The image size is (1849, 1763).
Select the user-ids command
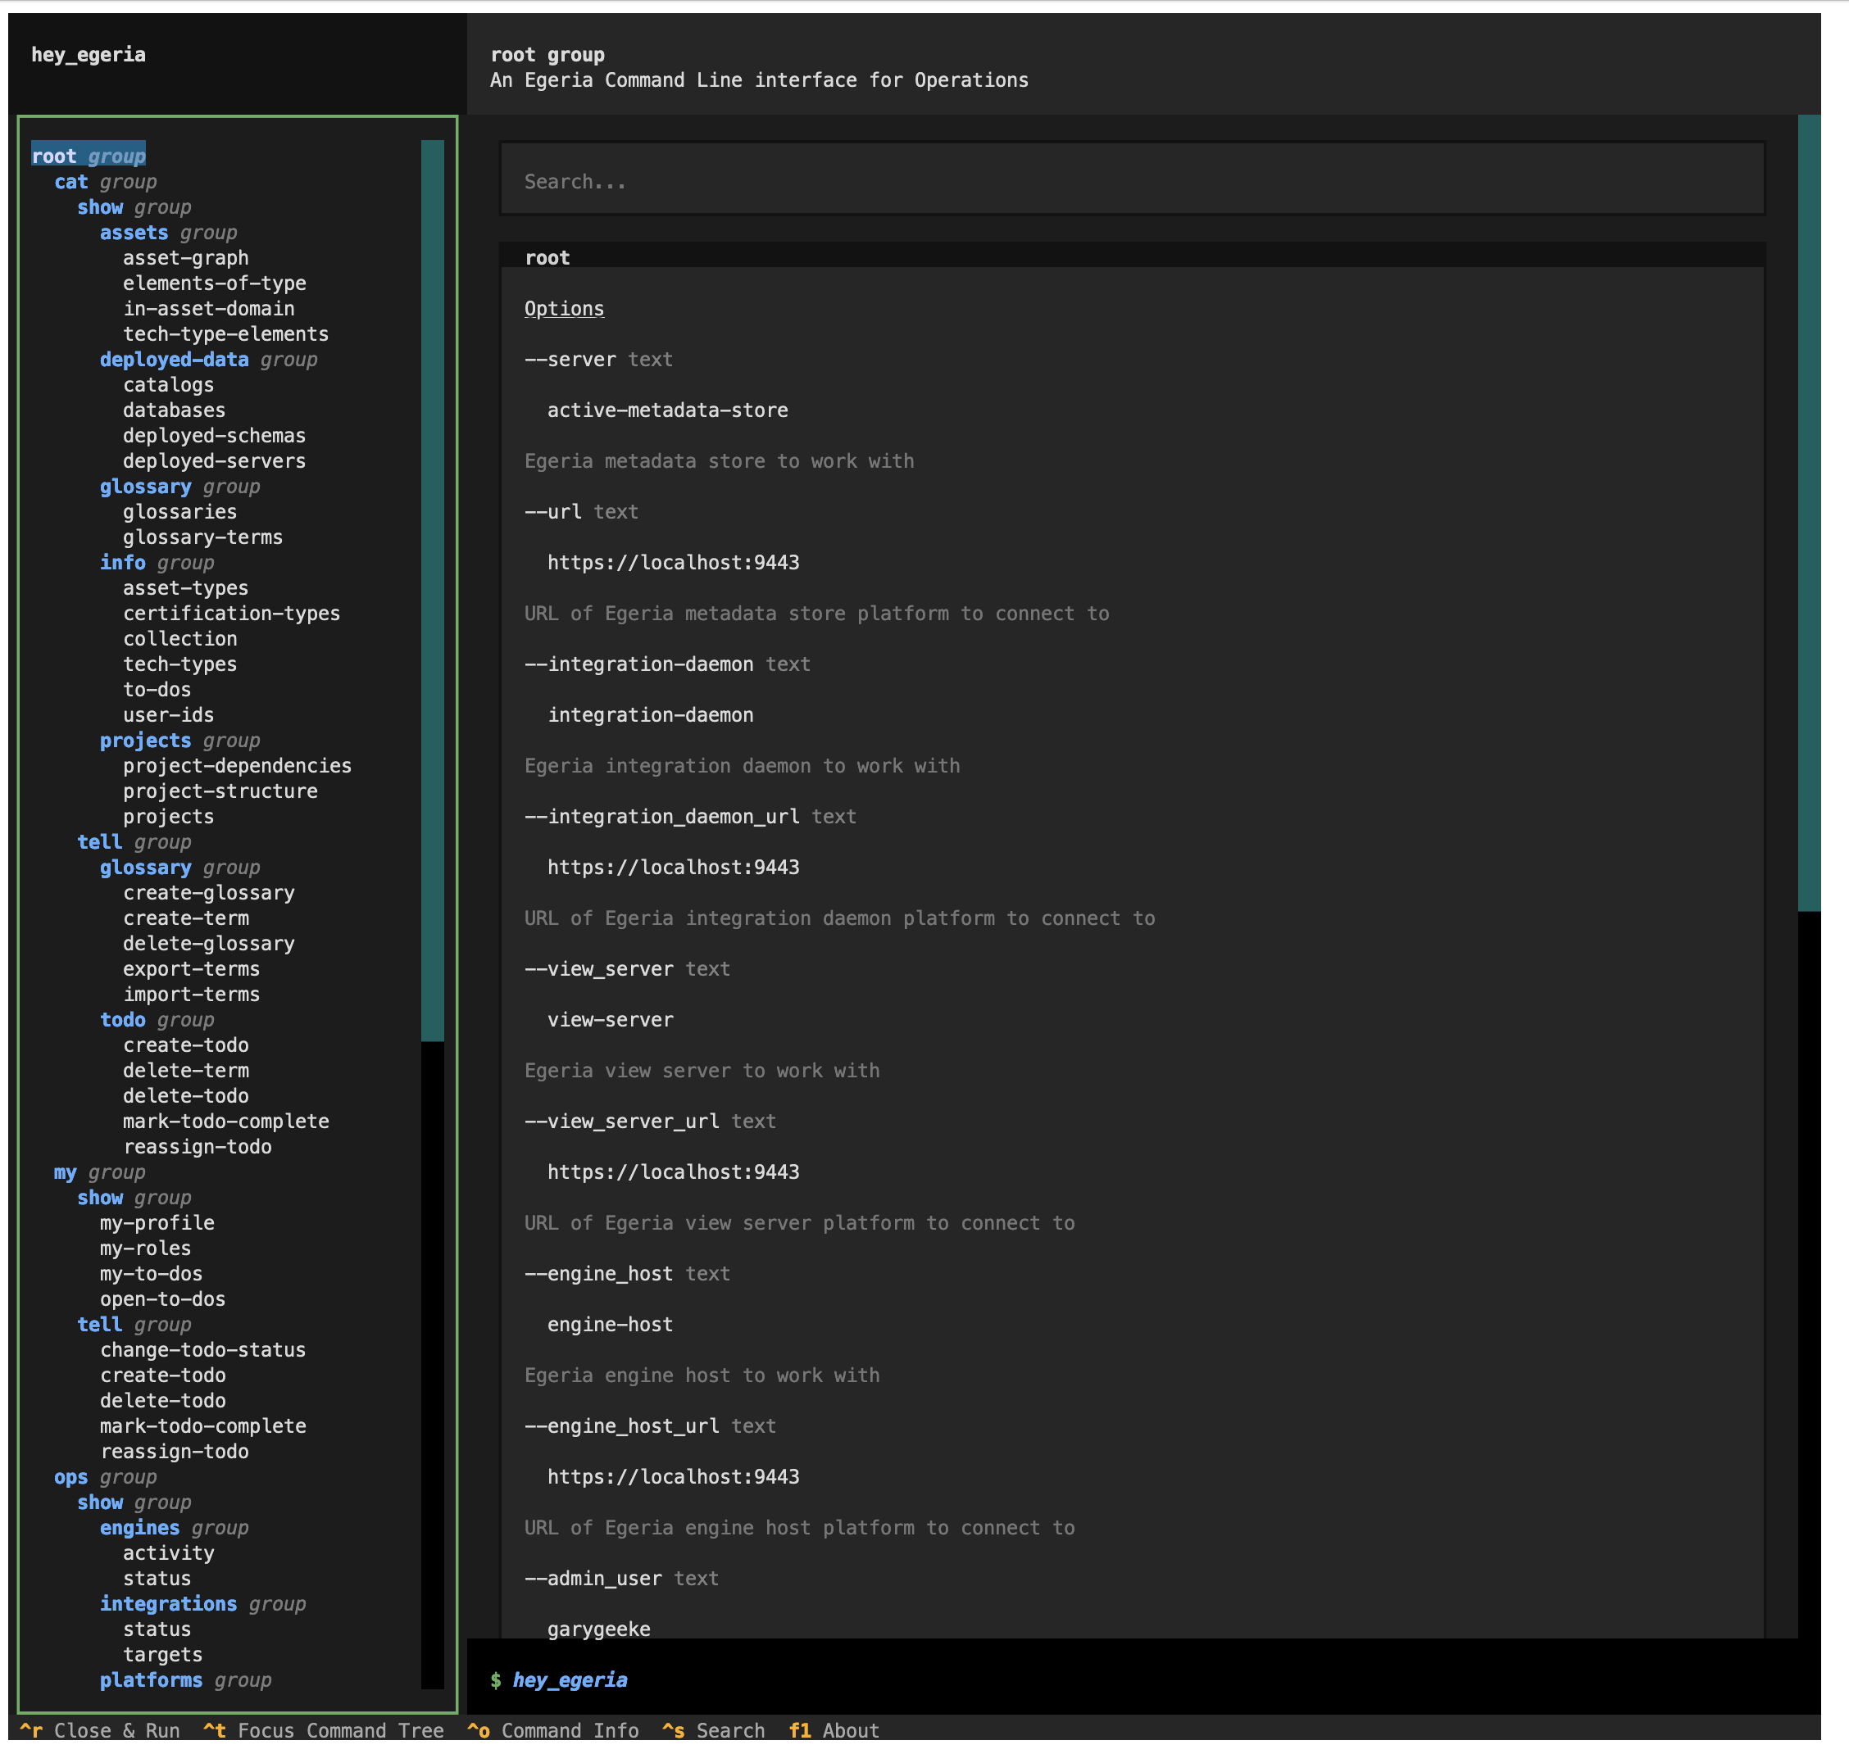168,714
